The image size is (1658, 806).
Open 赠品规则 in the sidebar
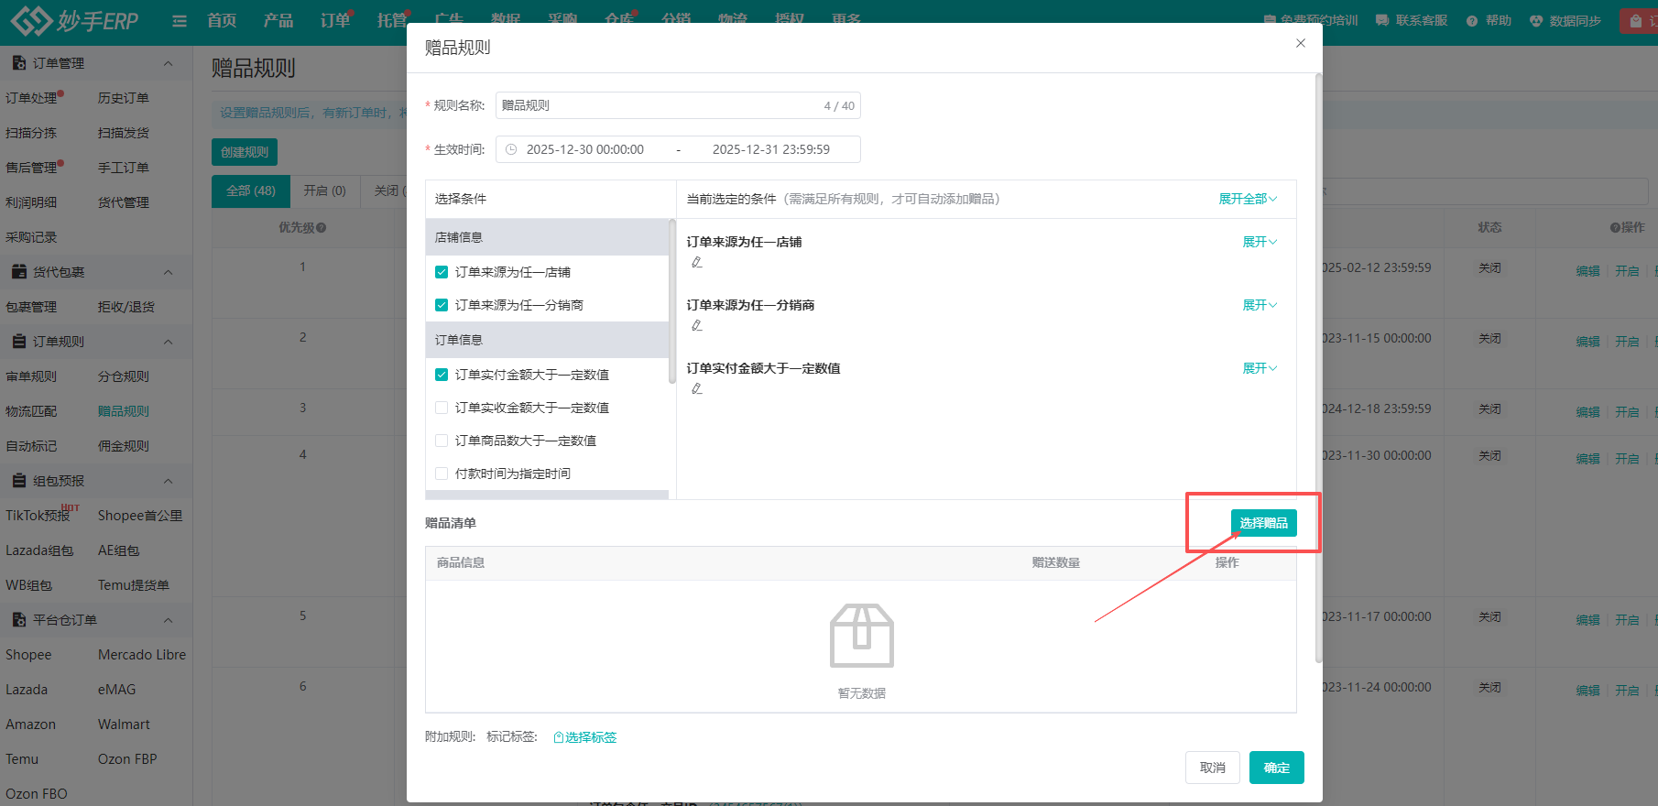pyautogui.click(x=124, y=411)
